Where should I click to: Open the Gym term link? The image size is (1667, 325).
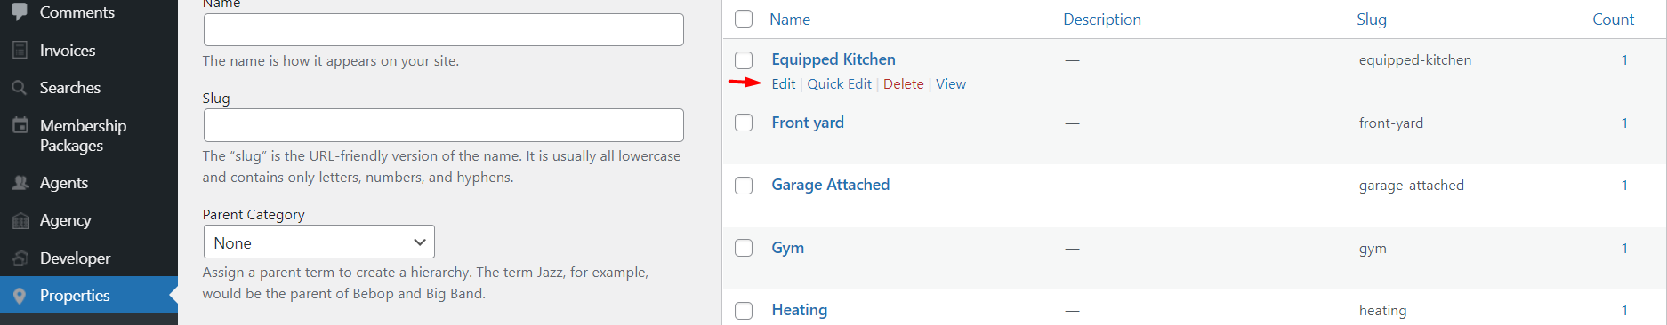[787, 248]
